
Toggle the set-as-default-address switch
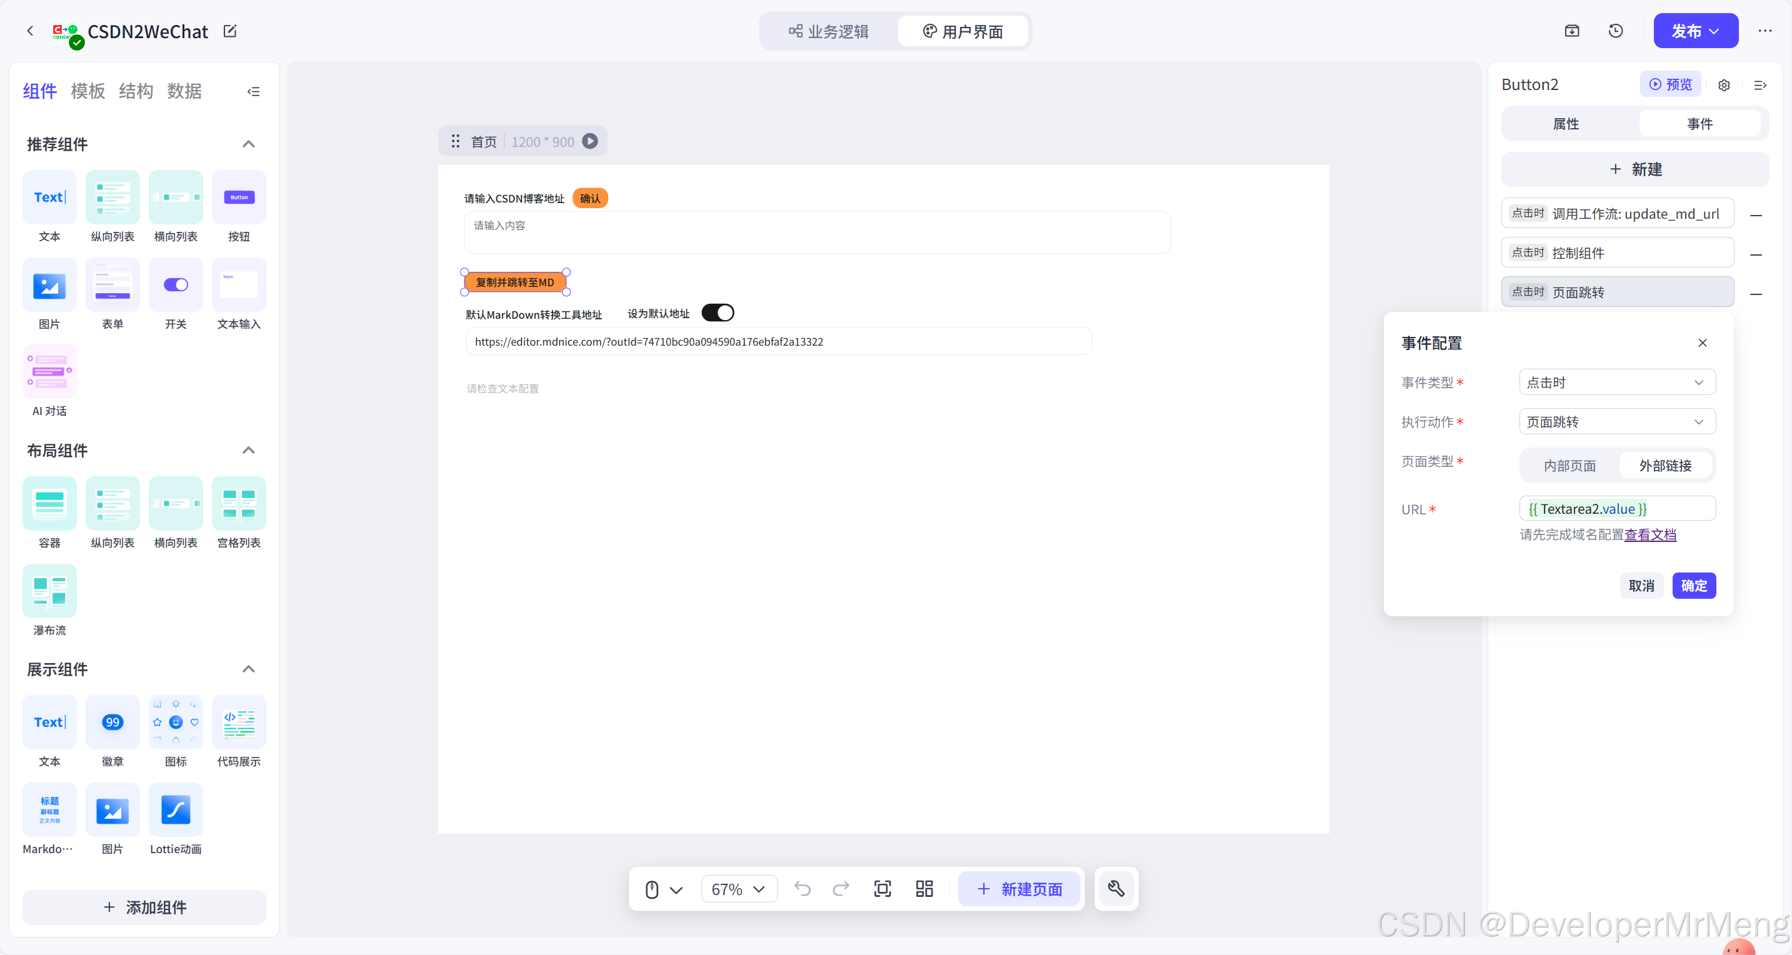coord(717,313)
